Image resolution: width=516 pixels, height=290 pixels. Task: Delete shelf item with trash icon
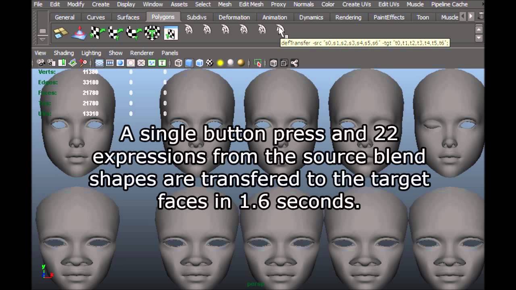coord(481,16)
